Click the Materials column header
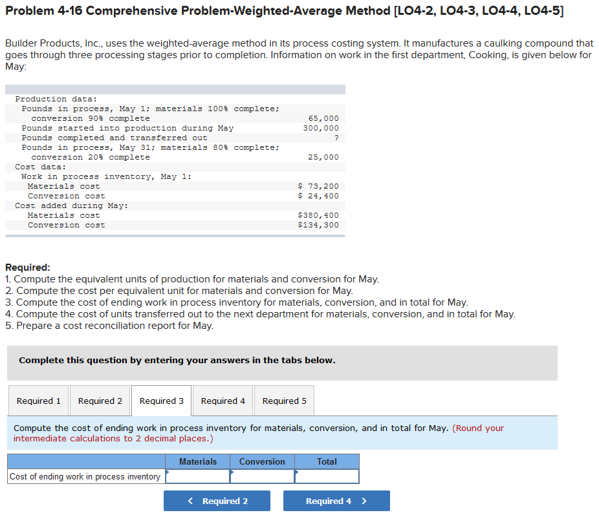 click(198, 461)
